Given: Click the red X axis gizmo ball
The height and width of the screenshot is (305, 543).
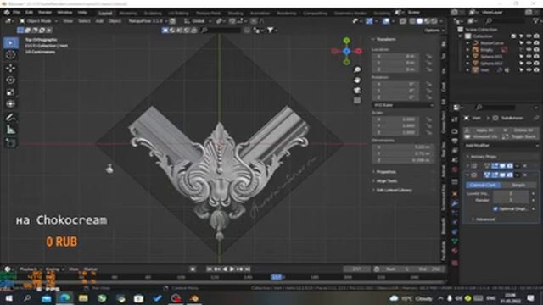Looking at the screenshot, I should tap(359, 51).
